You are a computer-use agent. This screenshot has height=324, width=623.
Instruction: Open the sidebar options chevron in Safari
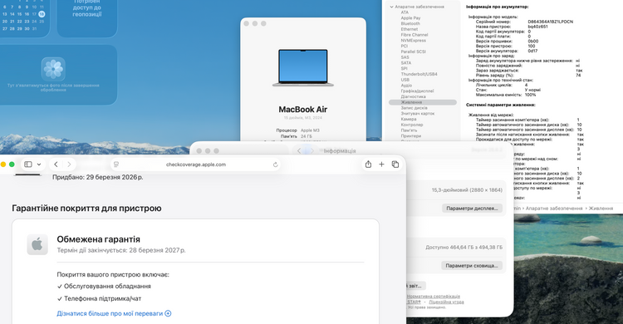coord(39,164)
